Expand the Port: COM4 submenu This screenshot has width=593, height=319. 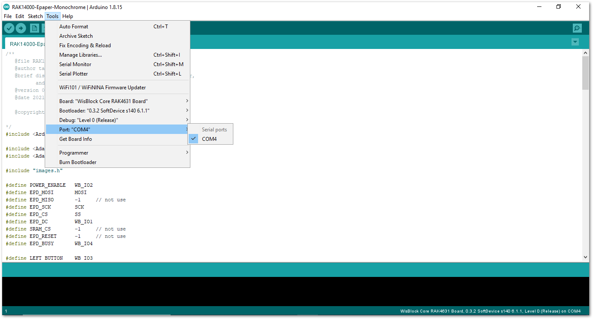pos(117,130)
